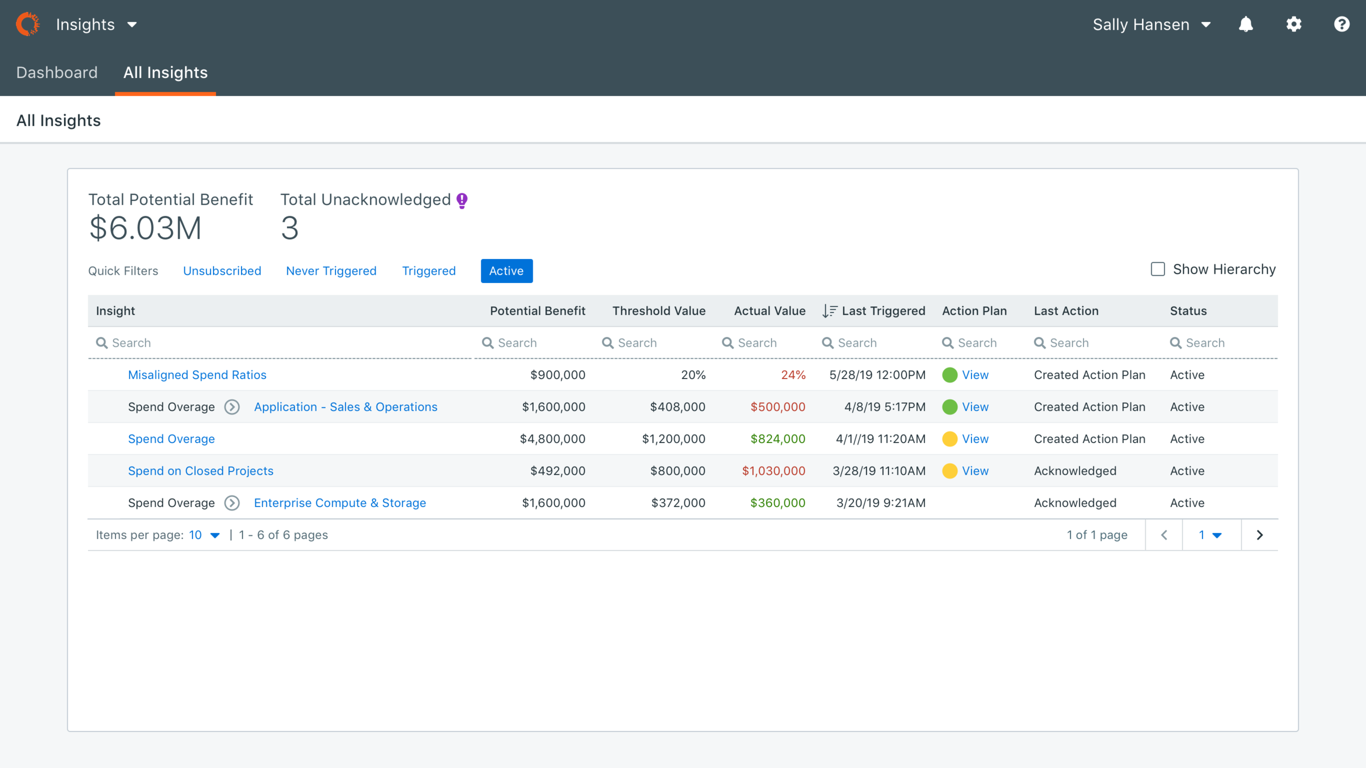Open the Insights app dropdown
Image resolution: width=1366 pixels, height=768 pixels.
point(97,25)
